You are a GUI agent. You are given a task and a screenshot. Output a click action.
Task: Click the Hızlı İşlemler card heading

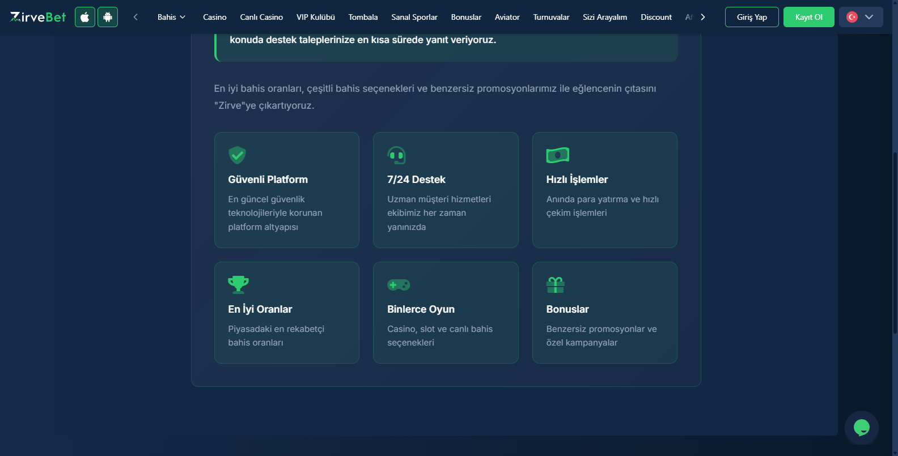577,180
